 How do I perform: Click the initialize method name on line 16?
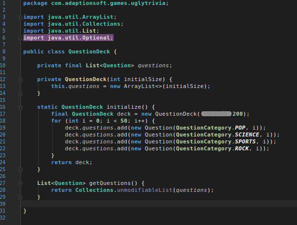point(123,107)
